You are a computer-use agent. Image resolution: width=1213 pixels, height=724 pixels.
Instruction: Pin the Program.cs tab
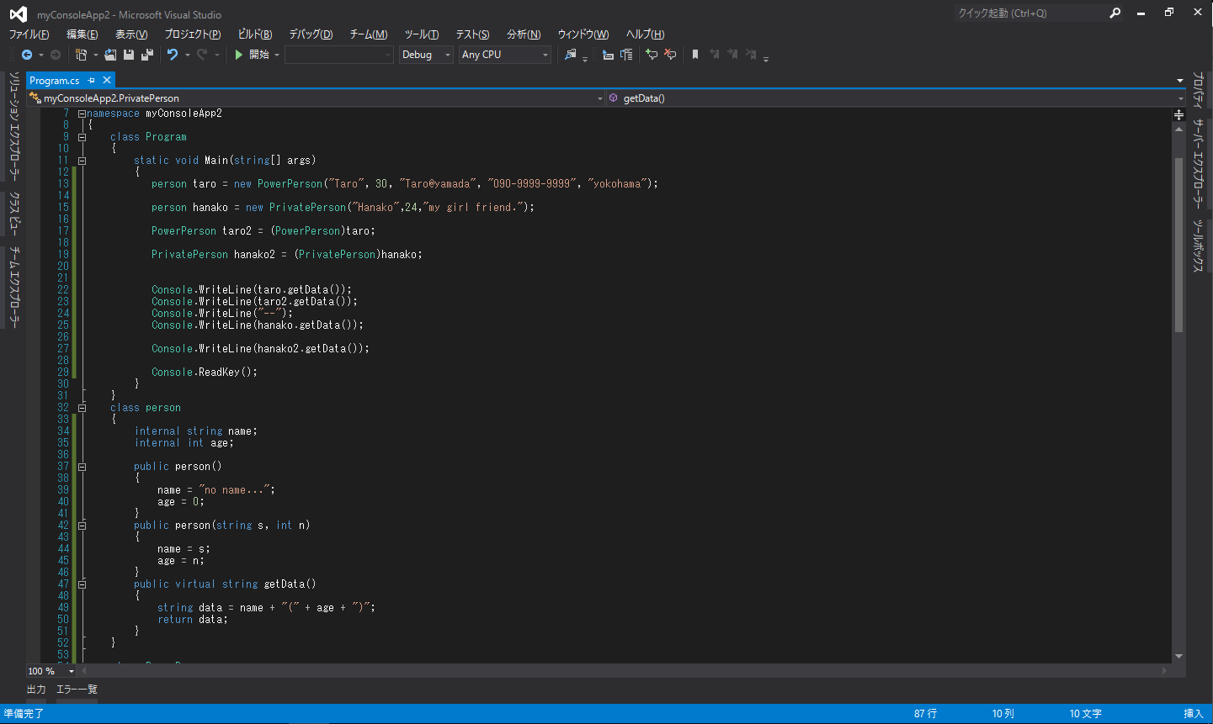(x=92, y=81)
